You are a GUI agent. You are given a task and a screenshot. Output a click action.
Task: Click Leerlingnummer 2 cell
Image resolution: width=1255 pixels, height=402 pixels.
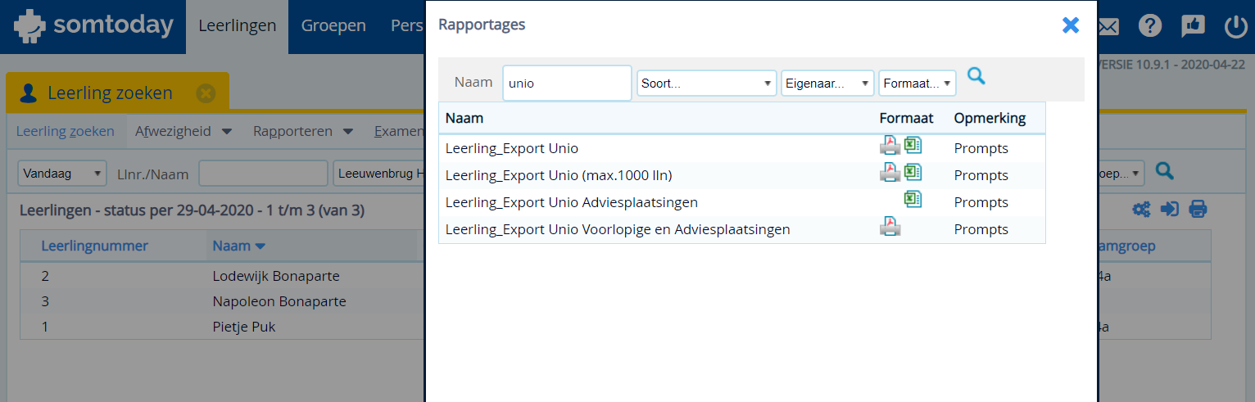(x=45, y=276)
